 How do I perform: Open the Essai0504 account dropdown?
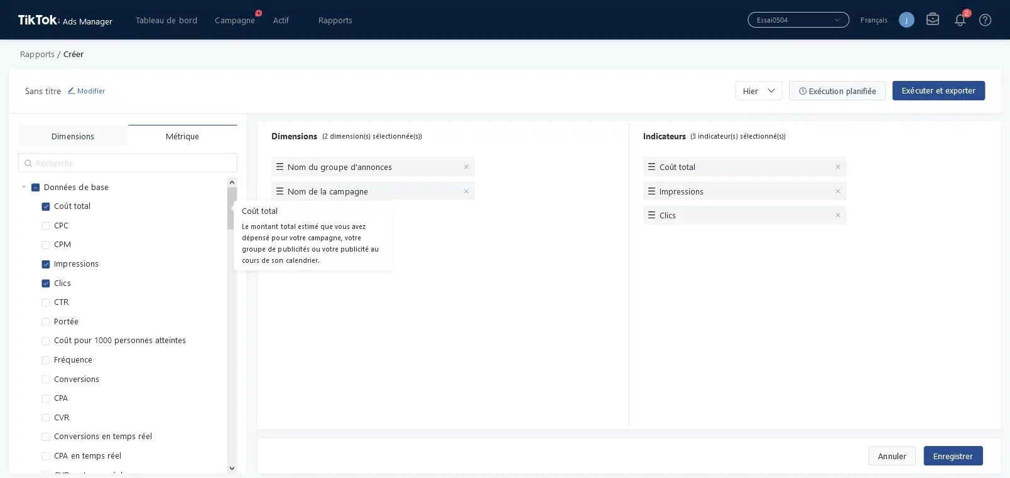click(798, 20)
